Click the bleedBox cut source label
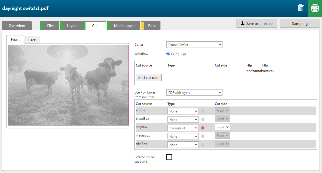Image resolution: width=322 pixels, height=173 pixels. (142, 119)
